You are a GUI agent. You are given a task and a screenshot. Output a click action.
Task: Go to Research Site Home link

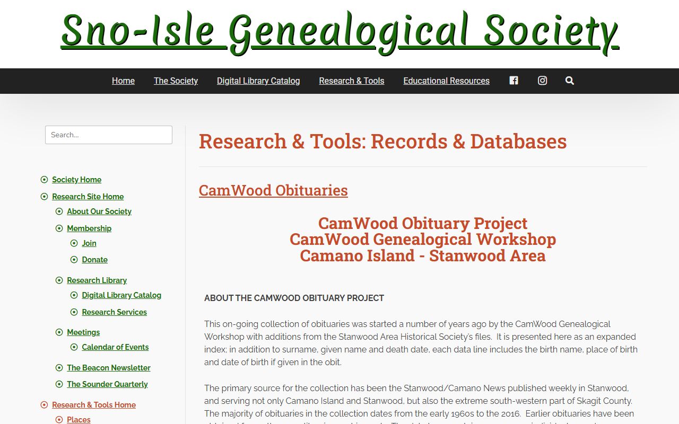[88, 197]
